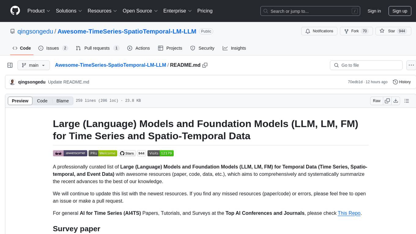The width and height of the screenshot is (416, 234).
Task: Switch to the Security tab
Action: [202, 48]
